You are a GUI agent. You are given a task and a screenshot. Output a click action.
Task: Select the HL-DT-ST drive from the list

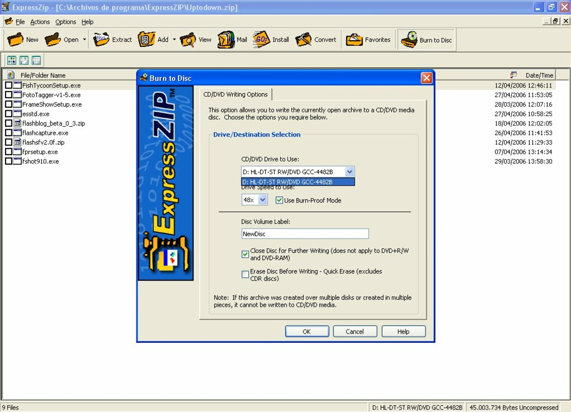tap(298, 182)
